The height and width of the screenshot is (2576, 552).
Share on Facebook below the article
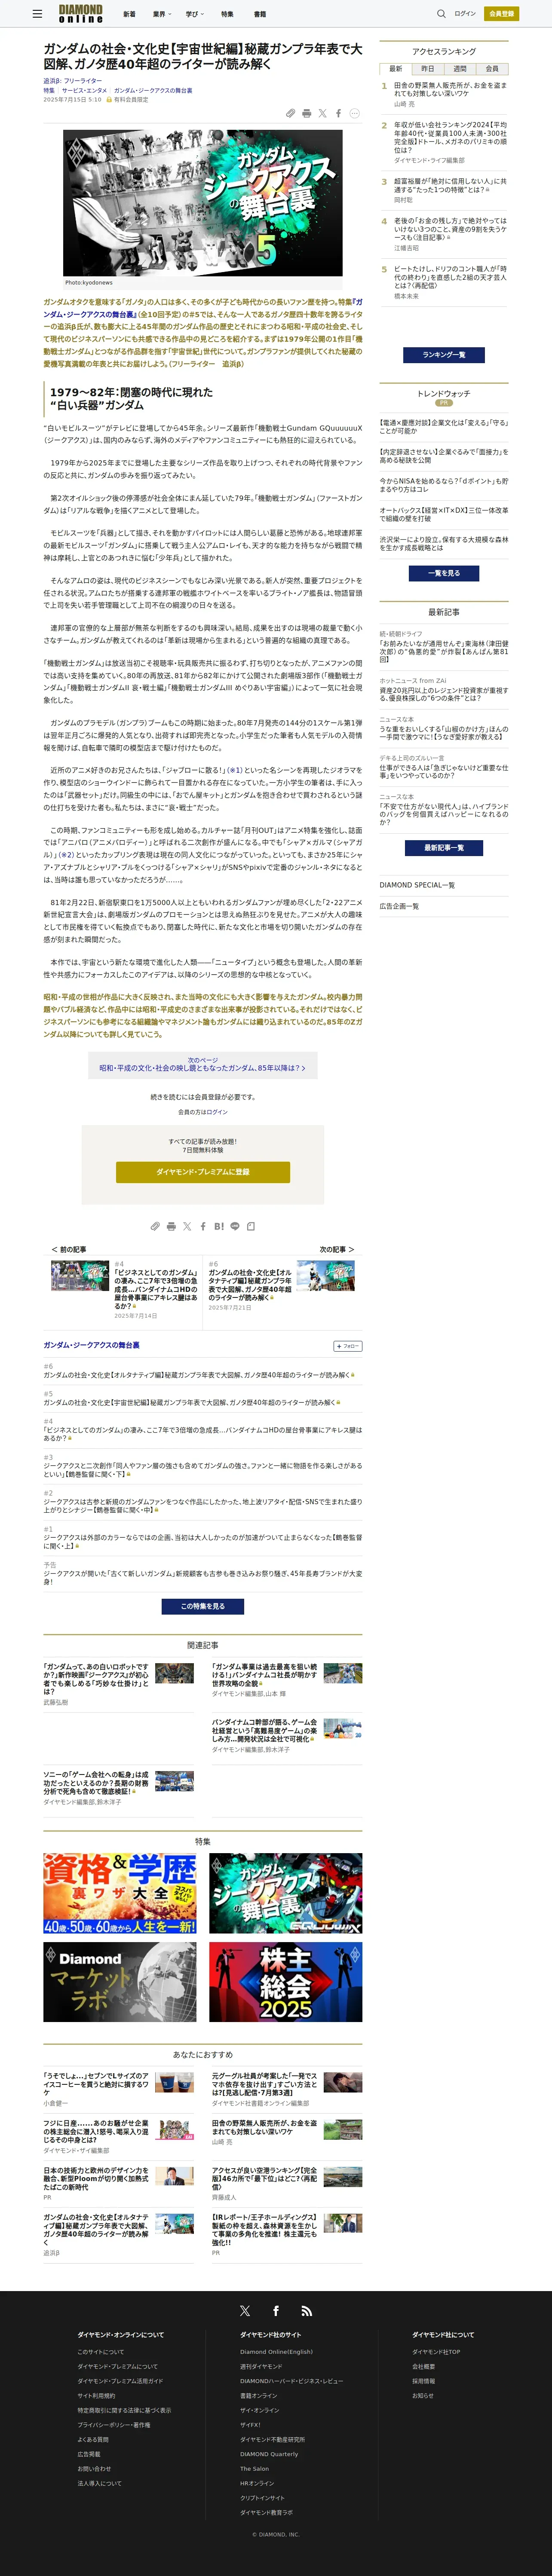[203, 1226]
